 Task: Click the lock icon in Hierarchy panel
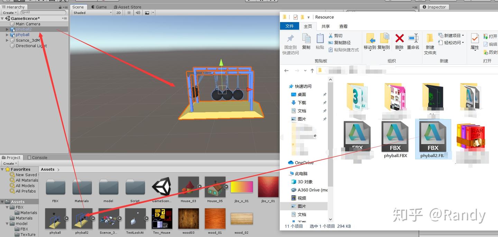click(x=59, y=7)
